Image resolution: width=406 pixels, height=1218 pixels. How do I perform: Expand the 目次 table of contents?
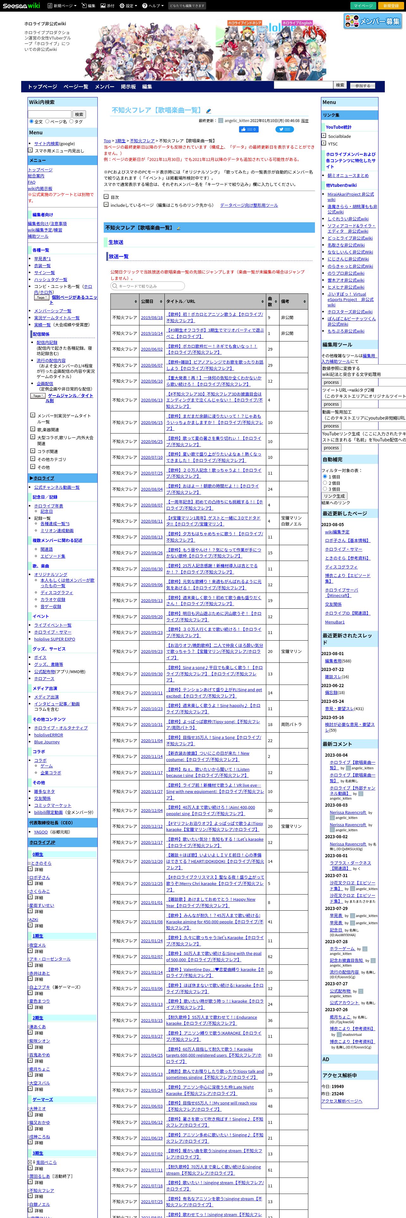point(106,196)
